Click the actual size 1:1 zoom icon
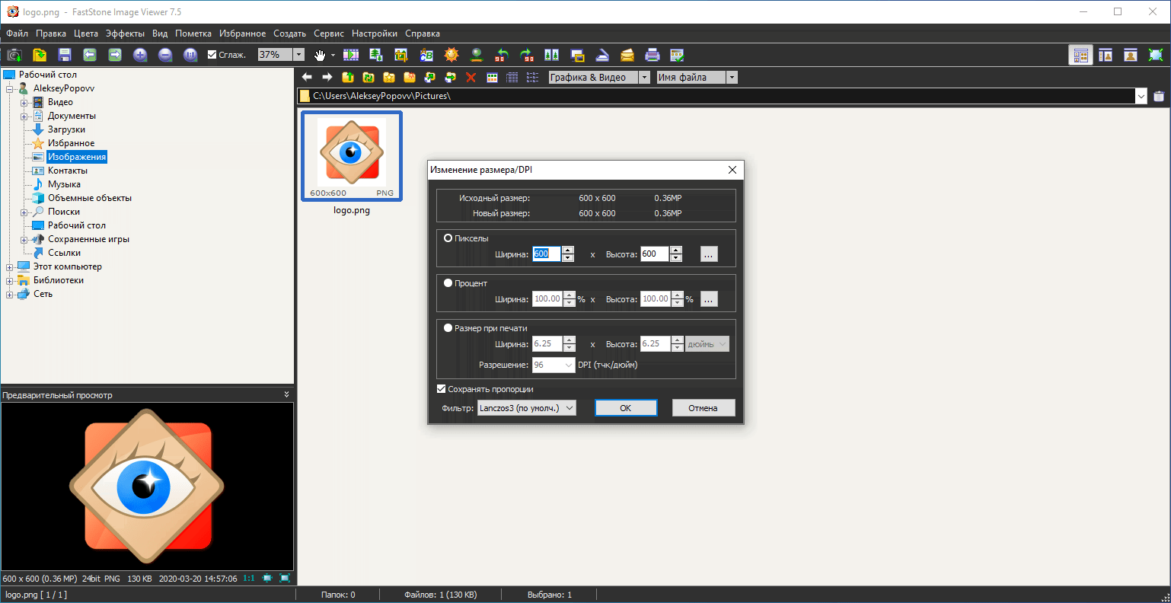The height and width of the screenshot is (603, 1171). [x=190, y=55]
